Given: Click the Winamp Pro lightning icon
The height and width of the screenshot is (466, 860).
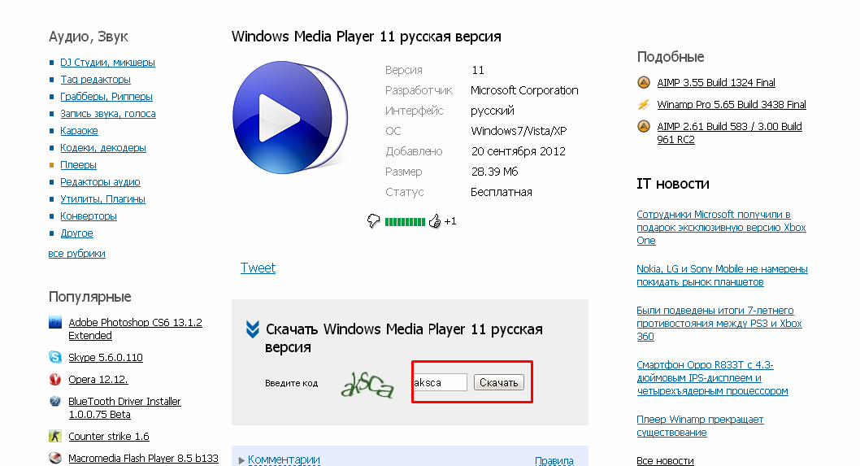Looking at the screenshot, I should tap(643, 104).
